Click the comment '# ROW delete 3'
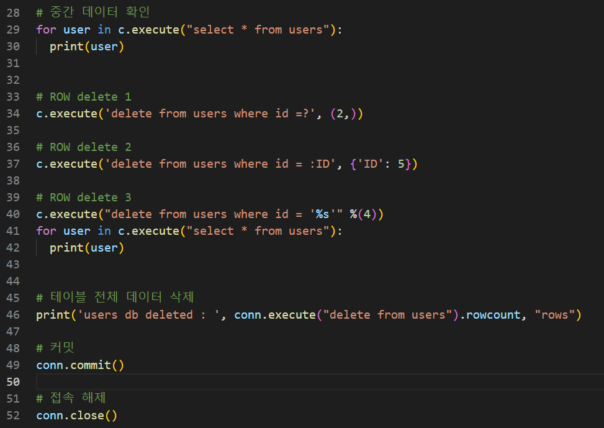The width and height of the screenshot is (604, 428). pos(84,198)
